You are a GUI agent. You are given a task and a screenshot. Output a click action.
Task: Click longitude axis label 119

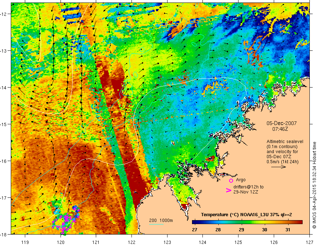[25, 242]
